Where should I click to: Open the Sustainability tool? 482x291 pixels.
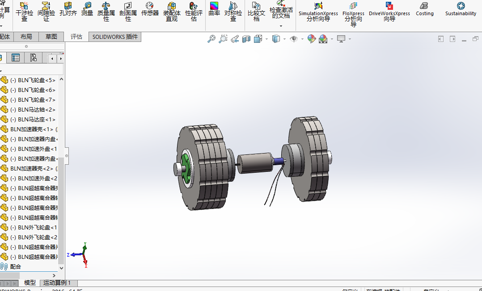[x=461, y=9]
